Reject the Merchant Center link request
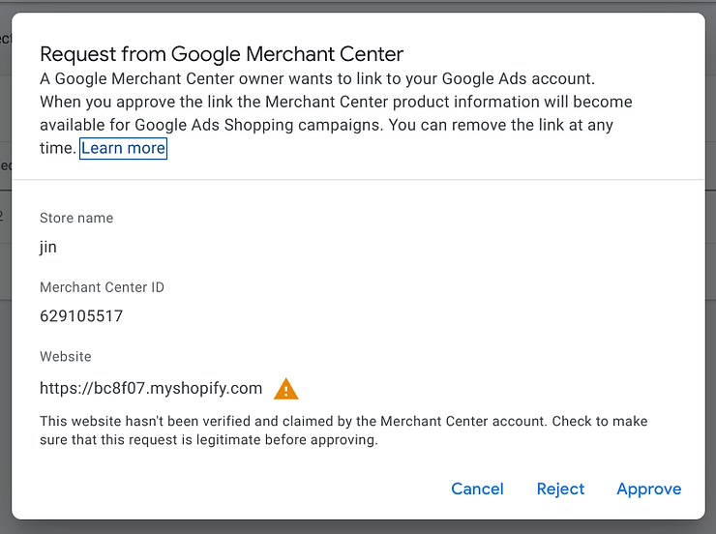The width and height of the screenshot is (716, 534). pyautogui.click(x=560, y=489)
